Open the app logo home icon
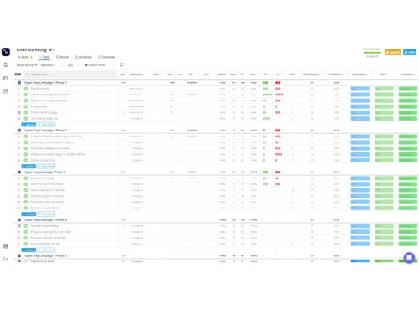The image size is (419, 314). (6, 52)
